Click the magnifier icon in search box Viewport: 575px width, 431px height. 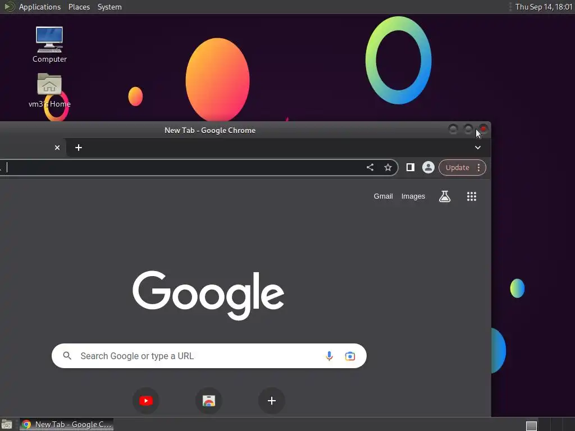pos(67,356)
